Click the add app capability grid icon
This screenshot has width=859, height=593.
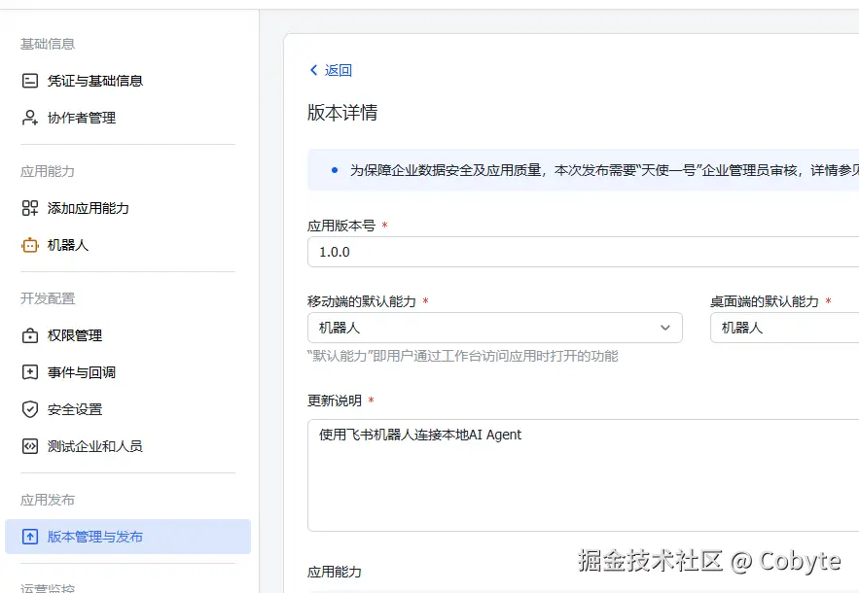click(30, 208)
